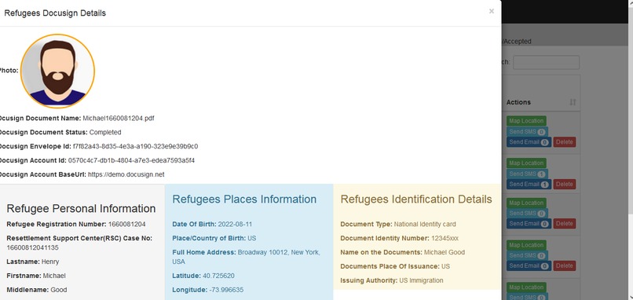Viewport: 633px width, 300px height.
Task: Click the Photo label beside the avatar
Action: [x=9, y=70]
